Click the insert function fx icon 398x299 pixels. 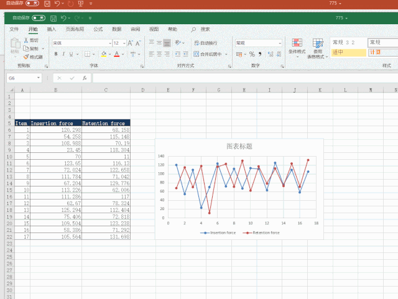pyautogui.click(x=84, y=78)
